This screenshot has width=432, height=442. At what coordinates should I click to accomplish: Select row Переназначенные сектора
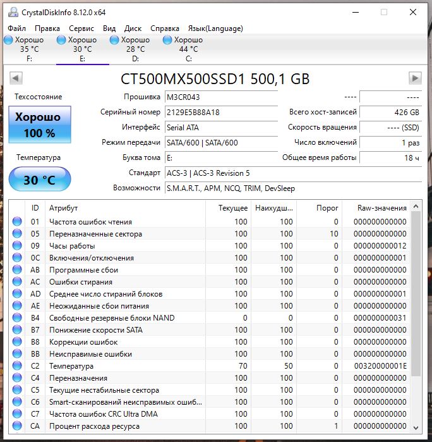[x=209, y=233]
